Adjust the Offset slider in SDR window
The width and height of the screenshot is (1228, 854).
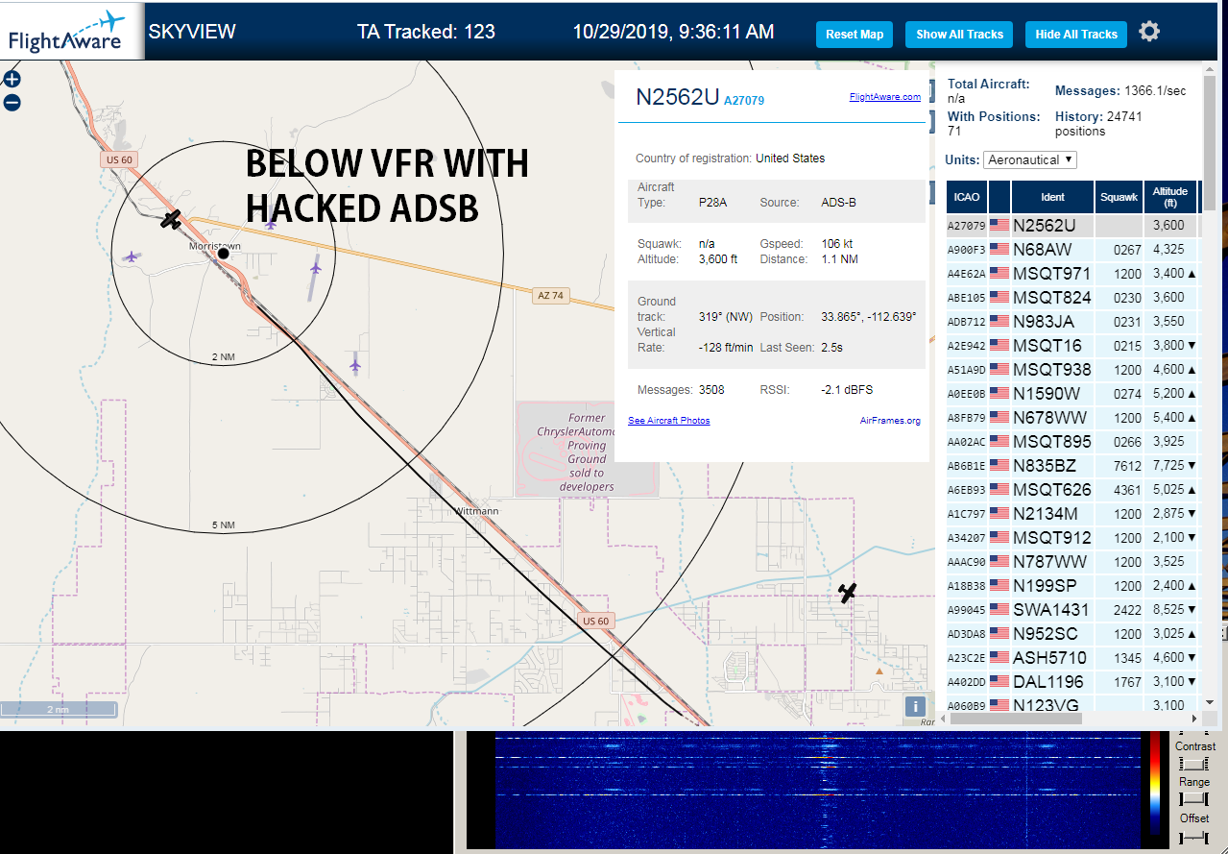click(1193, 837)
